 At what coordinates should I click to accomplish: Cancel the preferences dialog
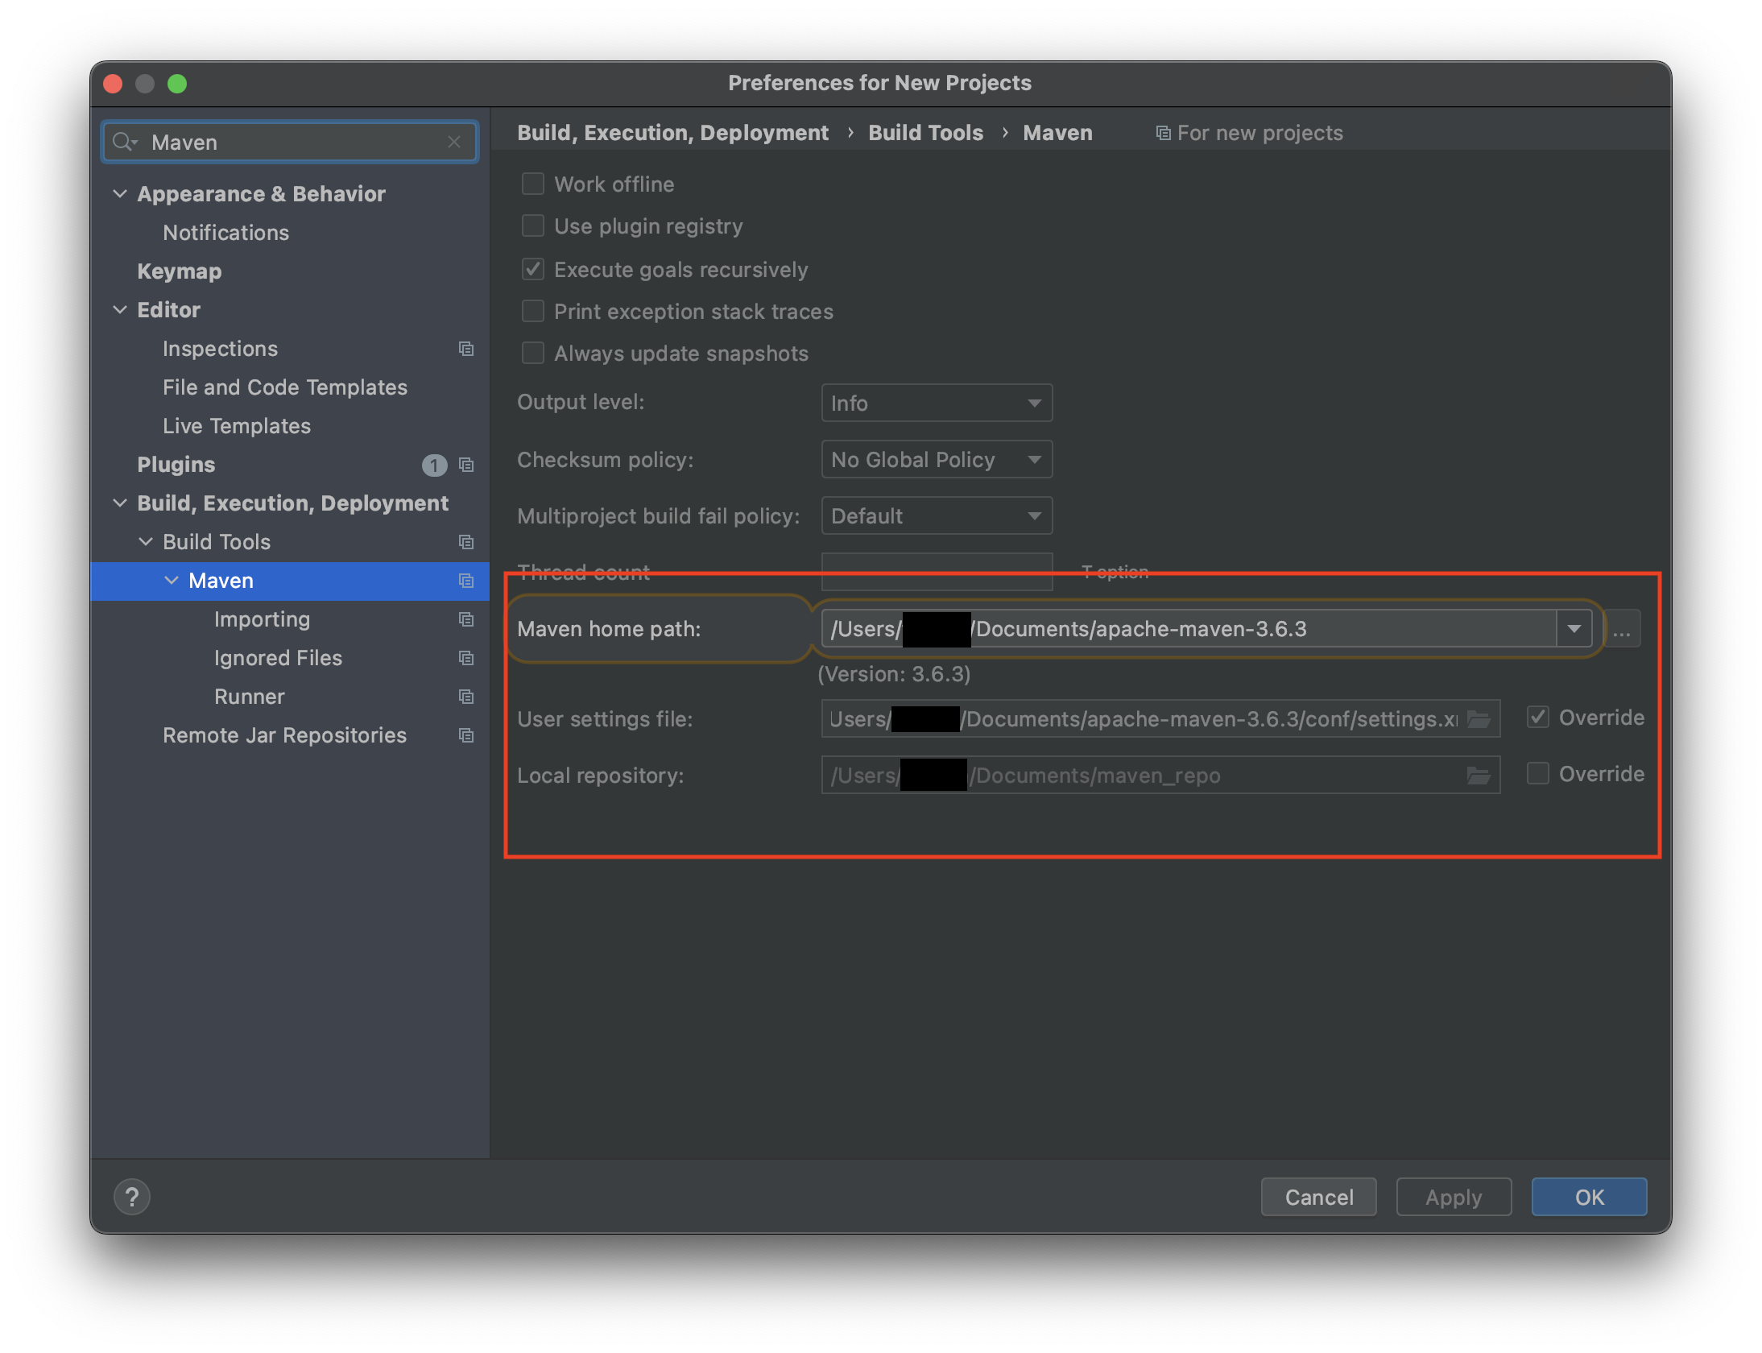[1318, 1197]
